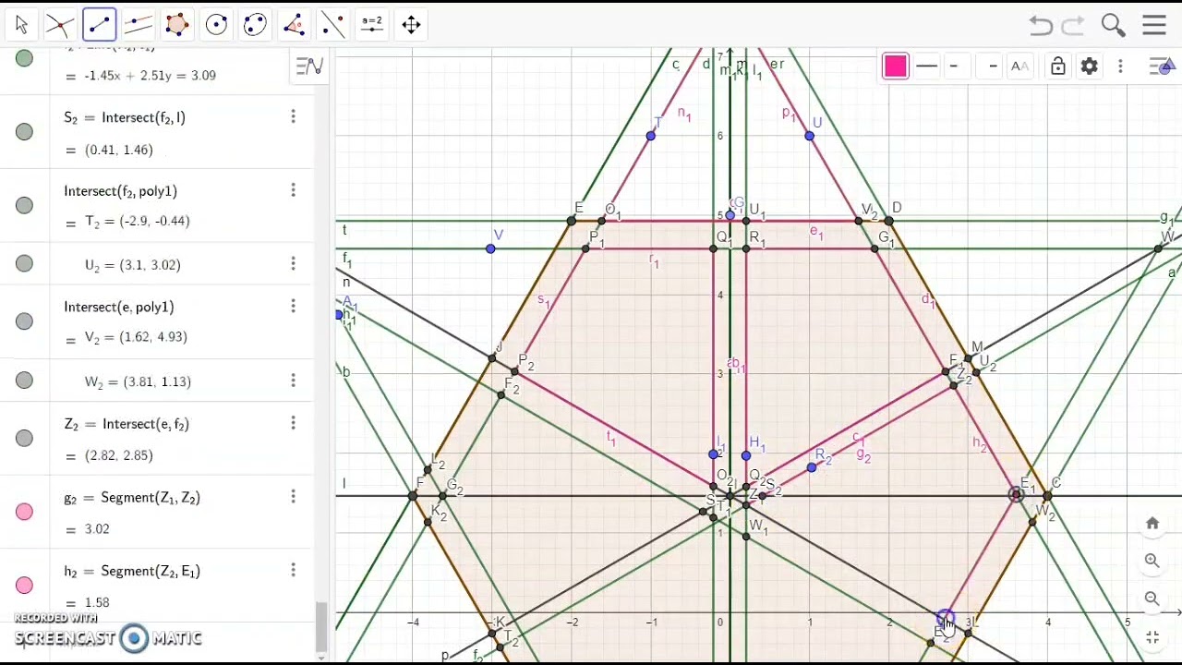Open more options for U2 row

293,264
